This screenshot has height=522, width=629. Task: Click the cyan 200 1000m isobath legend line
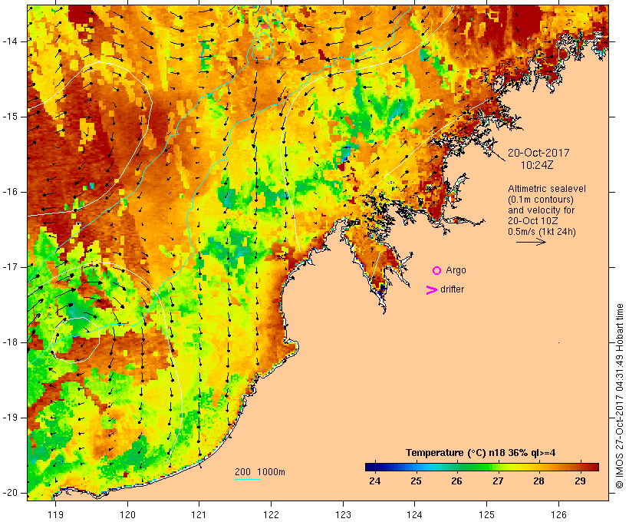click(248, 479)
